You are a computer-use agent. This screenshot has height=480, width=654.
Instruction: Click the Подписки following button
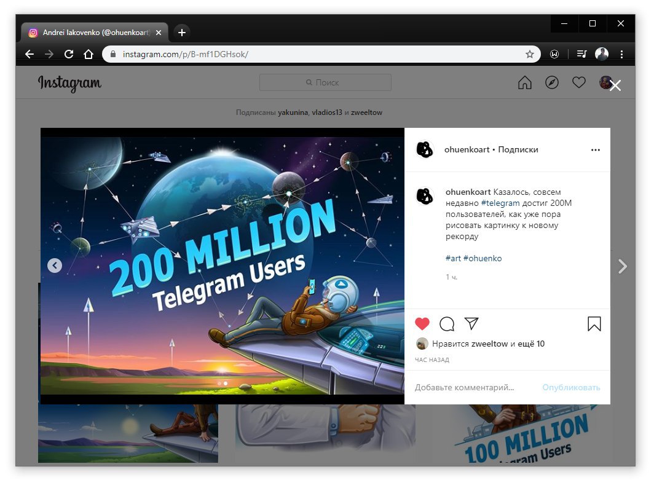tap(518, 149)
